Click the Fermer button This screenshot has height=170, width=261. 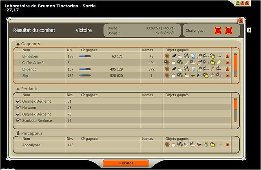point(125,163)
